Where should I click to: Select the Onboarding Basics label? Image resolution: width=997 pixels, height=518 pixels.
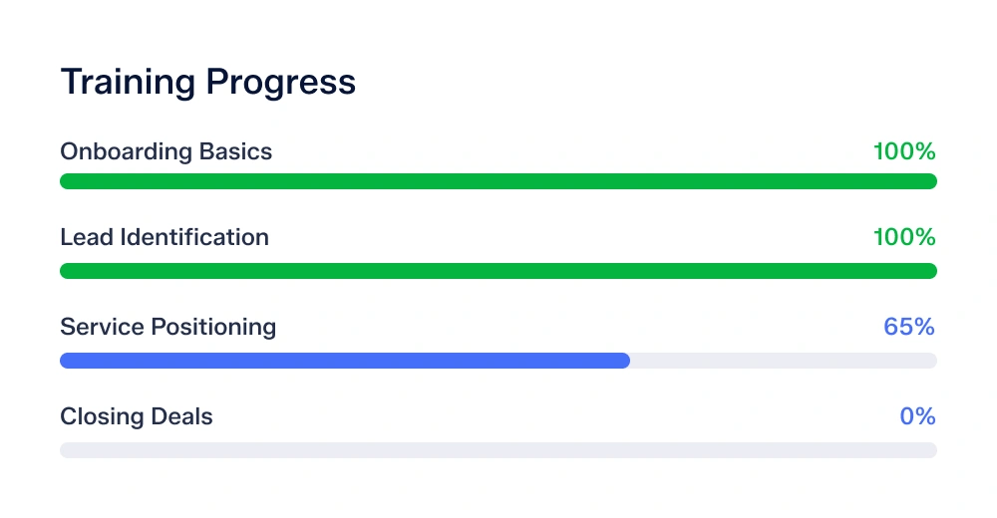tap(166, 151)
